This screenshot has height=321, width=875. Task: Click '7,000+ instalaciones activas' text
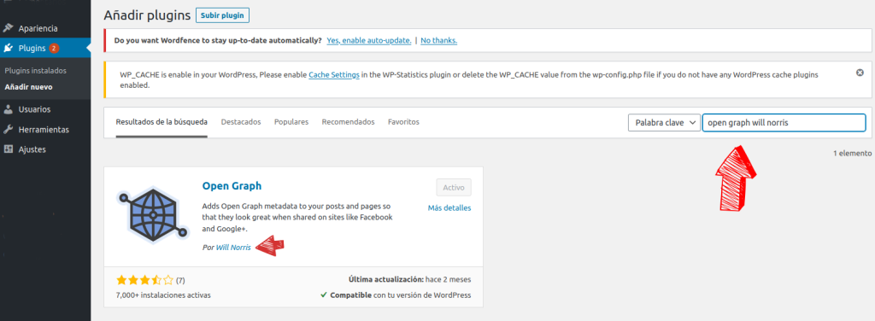(163, 295)
